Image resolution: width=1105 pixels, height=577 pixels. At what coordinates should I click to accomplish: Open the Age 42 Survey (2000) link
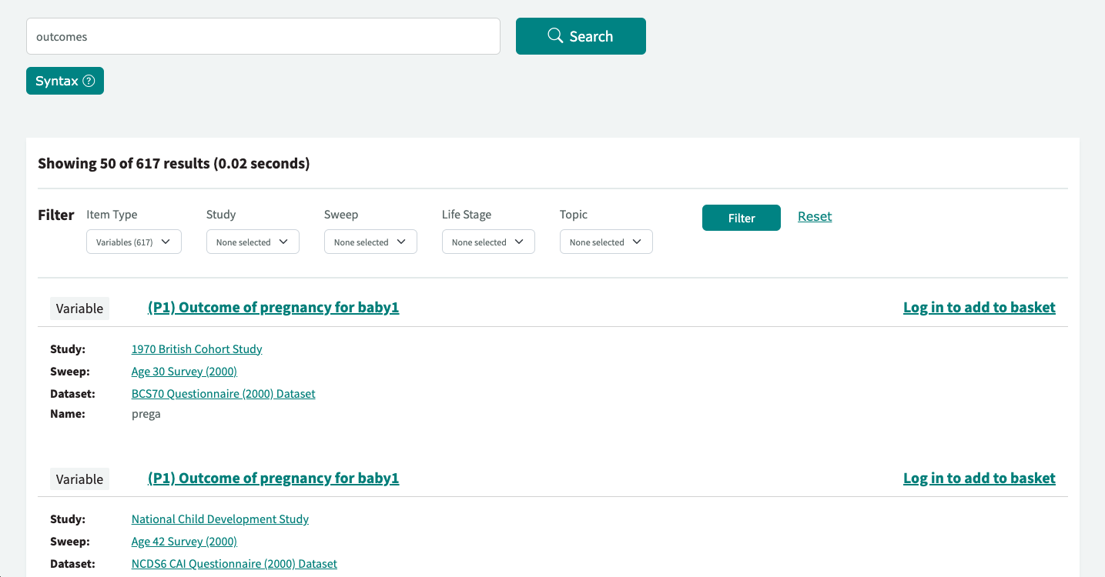183,541
